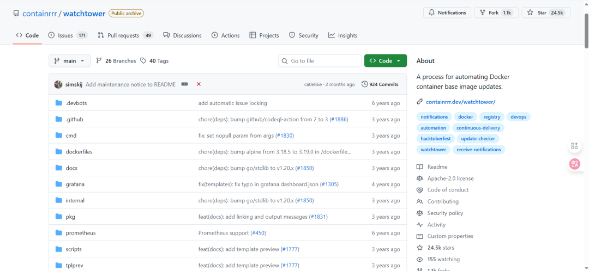
Task: Click the Apache-2.0 license scale icon
Action: [x=419, y=178]
